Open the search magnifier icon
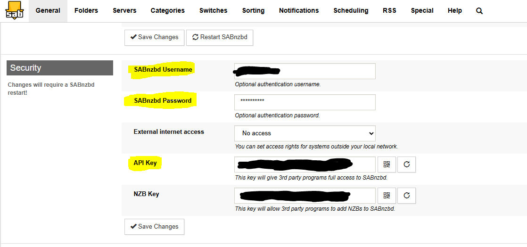This screenshot has width=527, height=247. [479, 11]
